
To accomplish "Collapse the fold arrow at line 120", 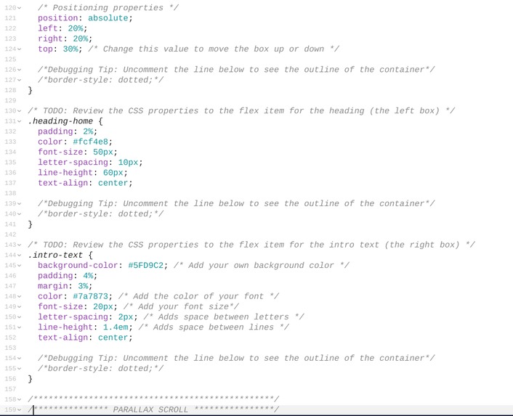I will [x=20, y=8].
